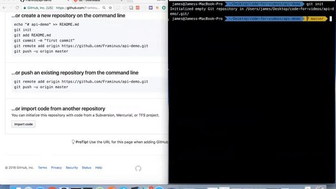This screenshot has width=336, height=189.
Task: Open the Status footer link
Action: coord(86,167)
